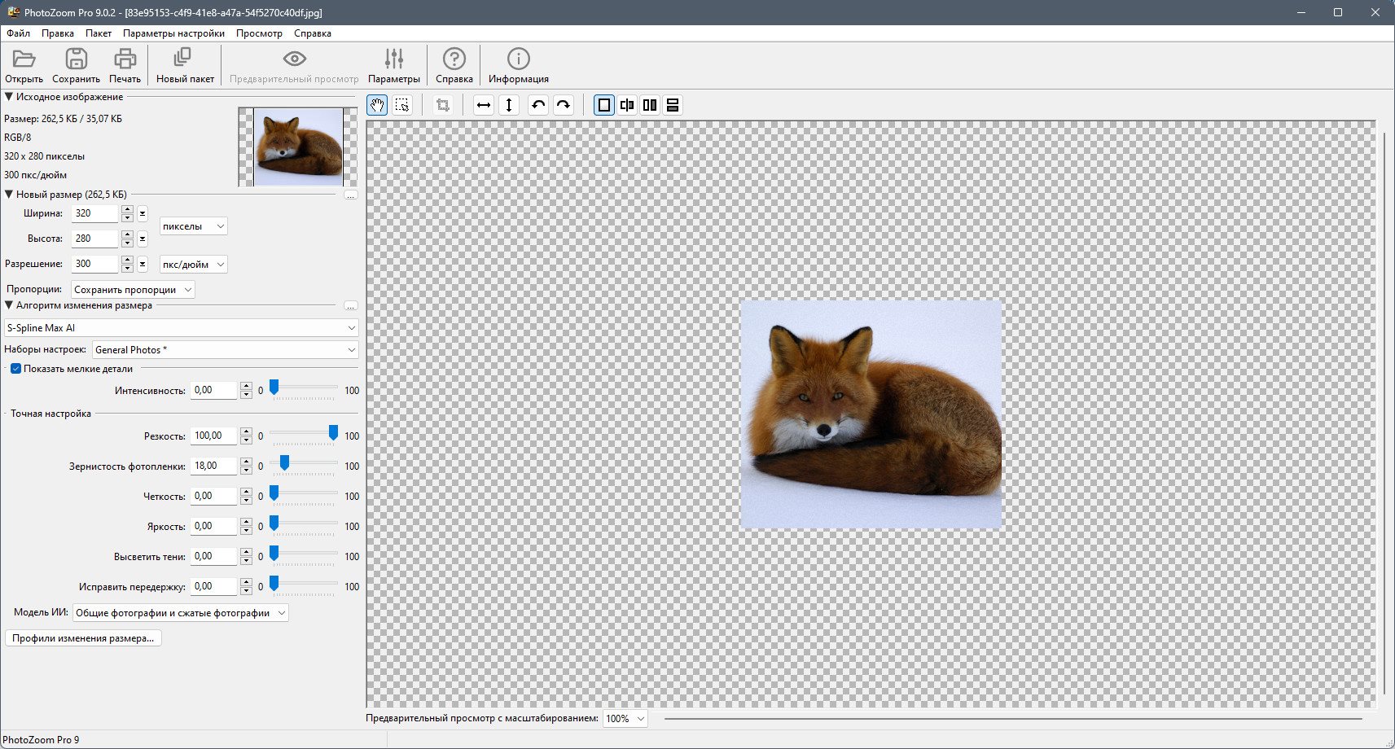Select the hand pan tool
Viewport: 1395px width, 749px height.
click(377, 105)
